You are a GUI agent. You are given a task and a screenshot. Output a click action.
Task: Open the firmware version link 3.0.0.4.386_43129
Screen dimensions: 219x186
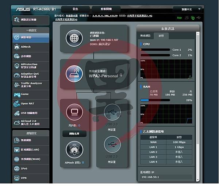pyautogui.click(x=105, y=16)
